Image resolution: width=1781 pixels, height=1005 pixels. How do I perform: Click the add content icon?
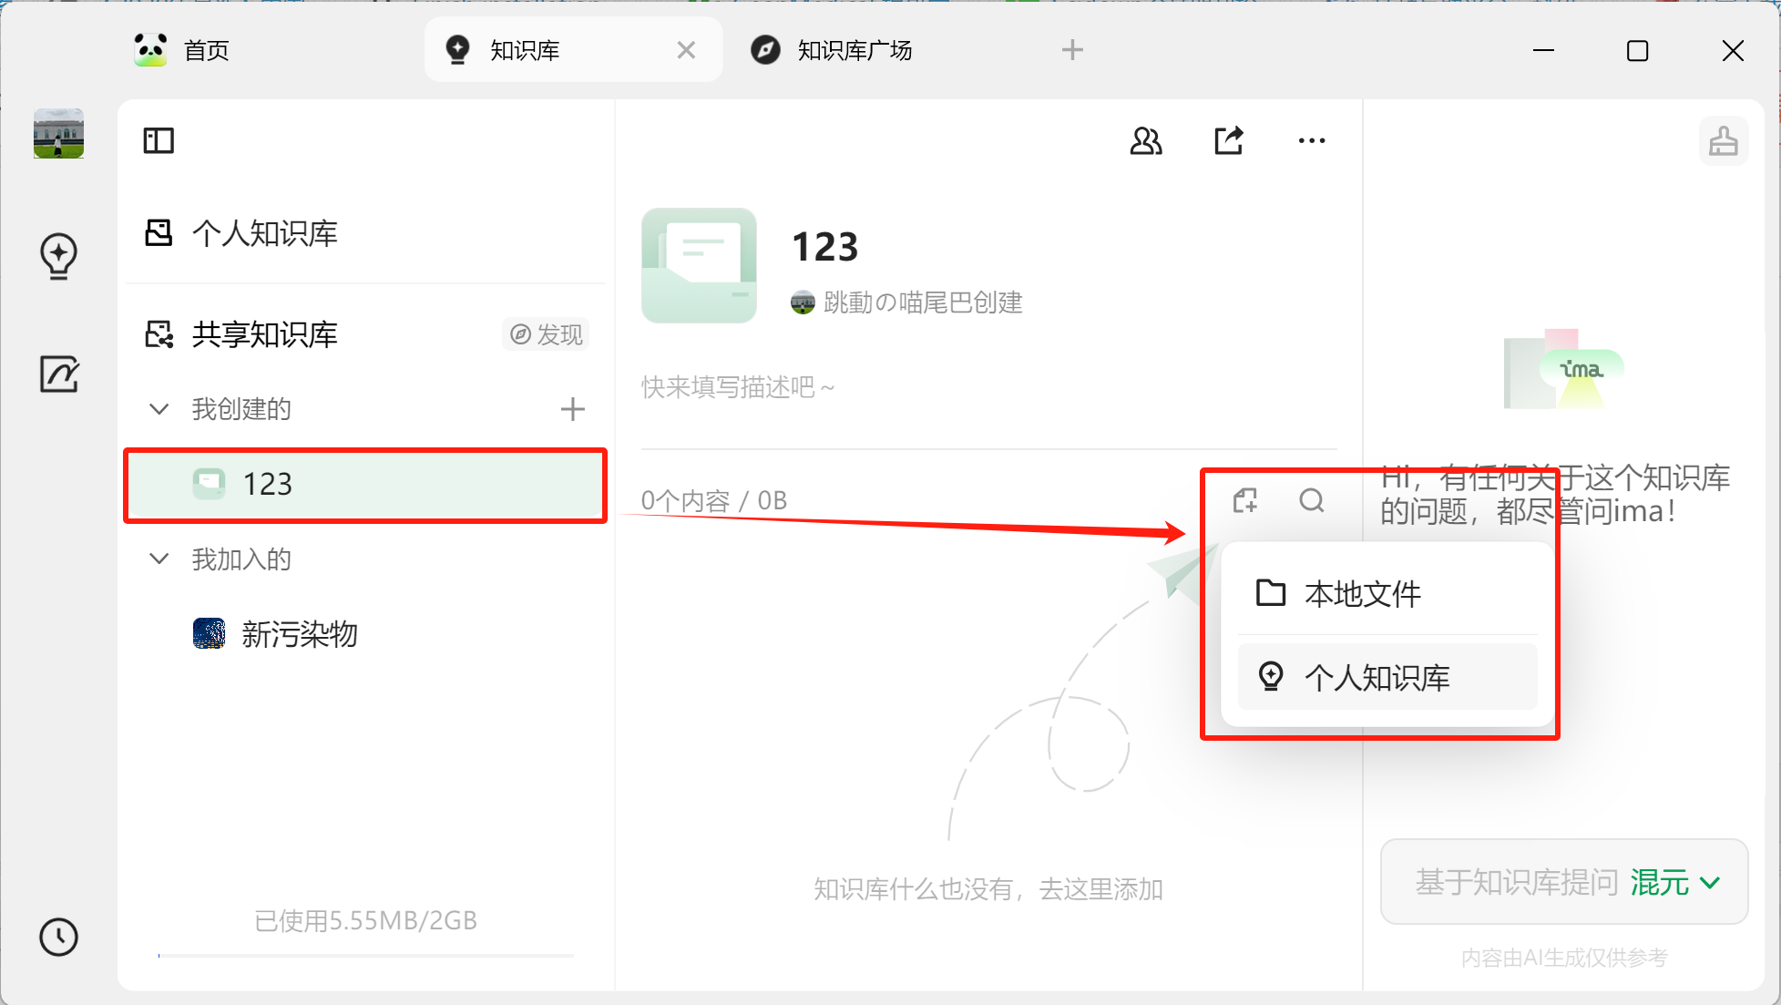(1245, 501)
